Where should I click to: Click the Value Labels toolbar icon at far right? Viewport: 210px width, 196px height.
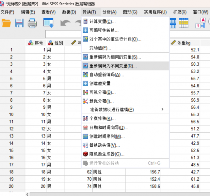[x=200, y=23]
